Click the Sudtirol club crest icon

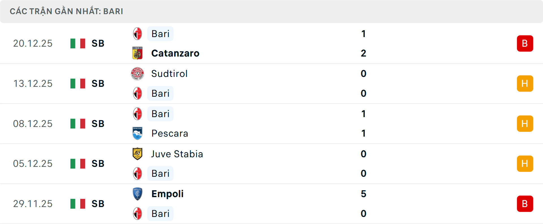pos(137,74)
